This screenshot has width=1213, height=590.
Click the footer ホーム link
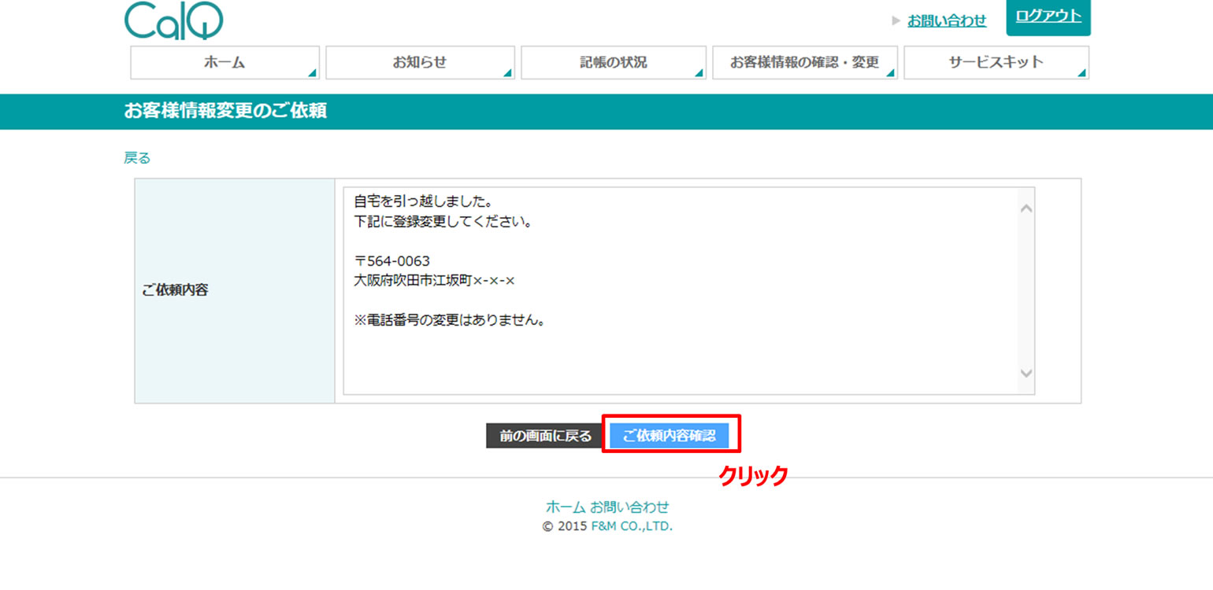566,507
